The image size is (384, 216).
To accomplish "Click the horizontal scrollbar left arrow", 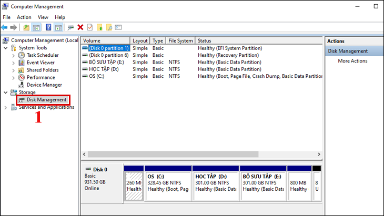I will click(84, 154).
